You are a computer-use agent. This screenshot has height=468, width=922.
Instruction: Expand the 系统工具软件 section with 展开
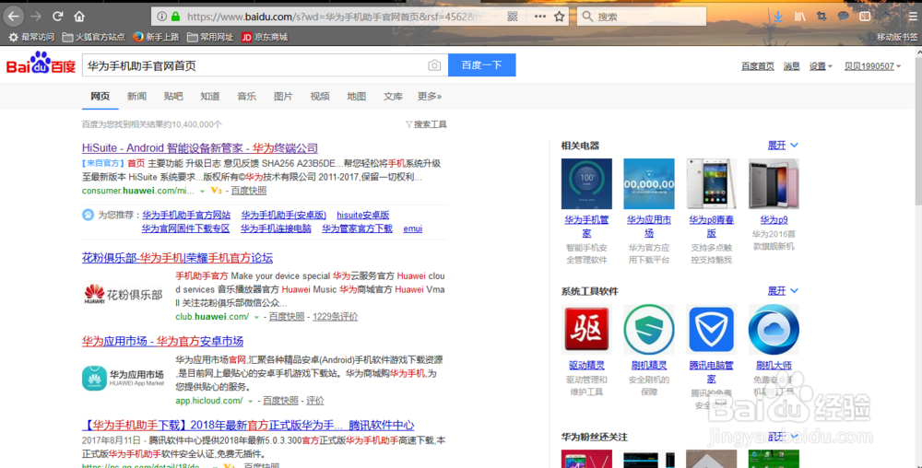click(x=782, y=291)
